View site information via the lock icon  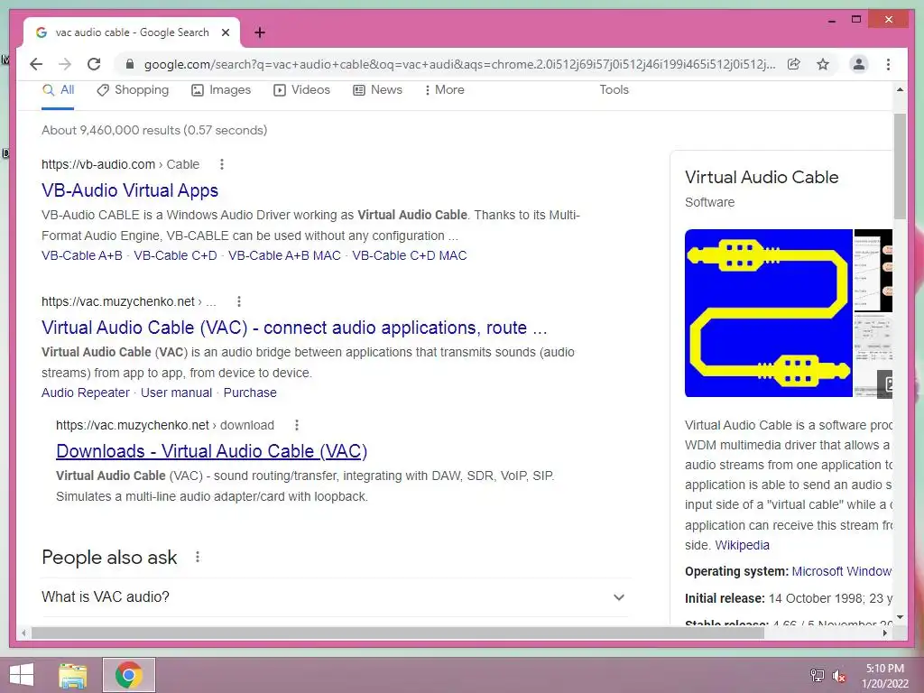click(x=130, y=64)
